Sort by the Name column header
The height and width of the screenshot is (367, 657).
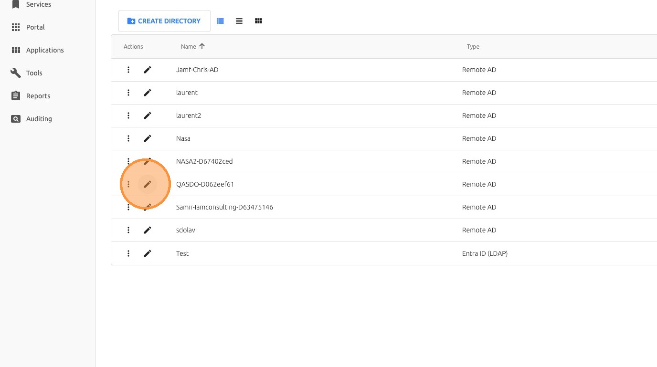[189, 46]
